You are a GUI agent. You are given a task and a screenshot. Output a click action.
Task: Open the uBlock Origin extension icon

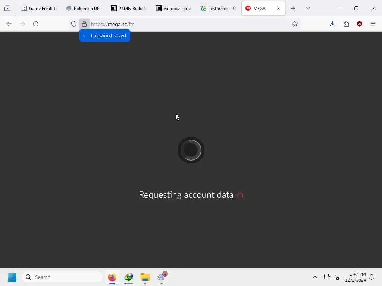[x=360, y=24]
